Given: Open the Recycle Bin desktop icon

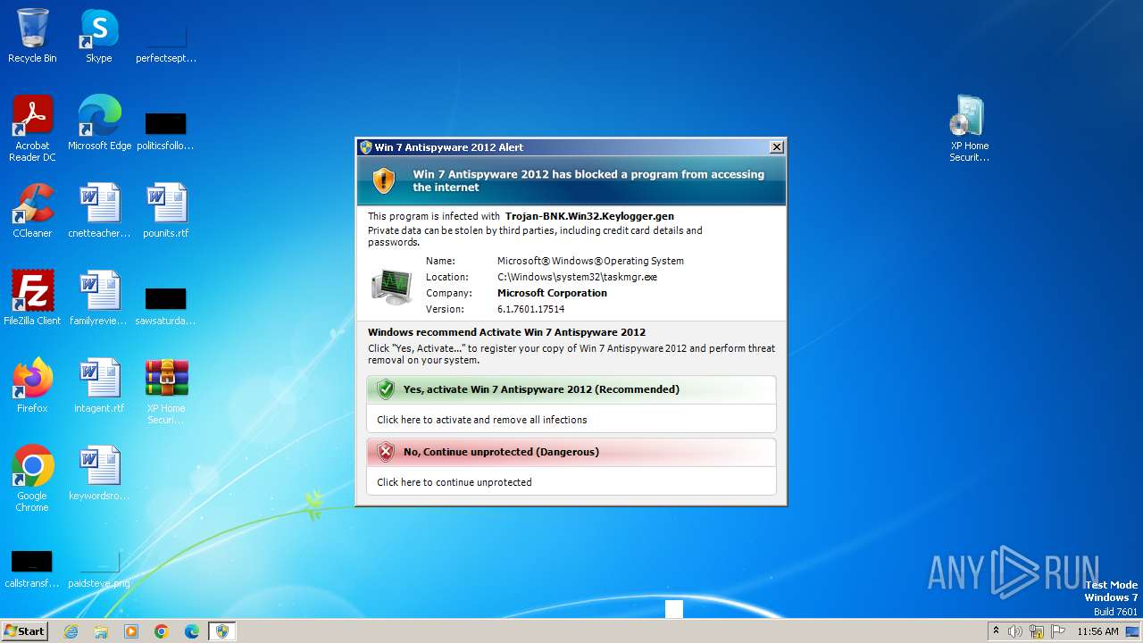Looking at the screenshot, I should 32,36.
